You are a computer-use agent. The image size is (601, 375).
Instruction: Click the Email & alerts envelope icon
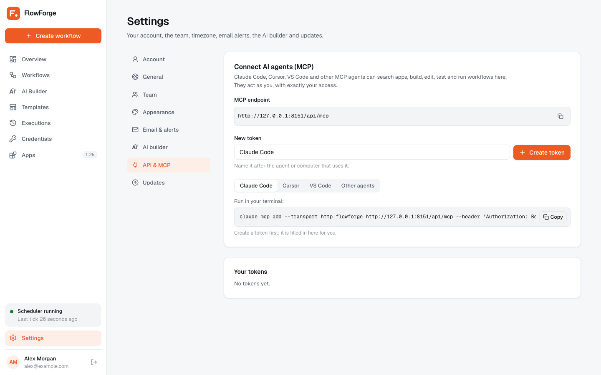pos(135,130)
